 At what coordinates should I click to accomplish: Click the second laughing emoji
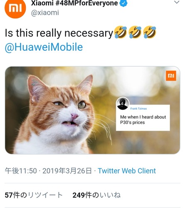pyautogui.click(x=135, y=32)
